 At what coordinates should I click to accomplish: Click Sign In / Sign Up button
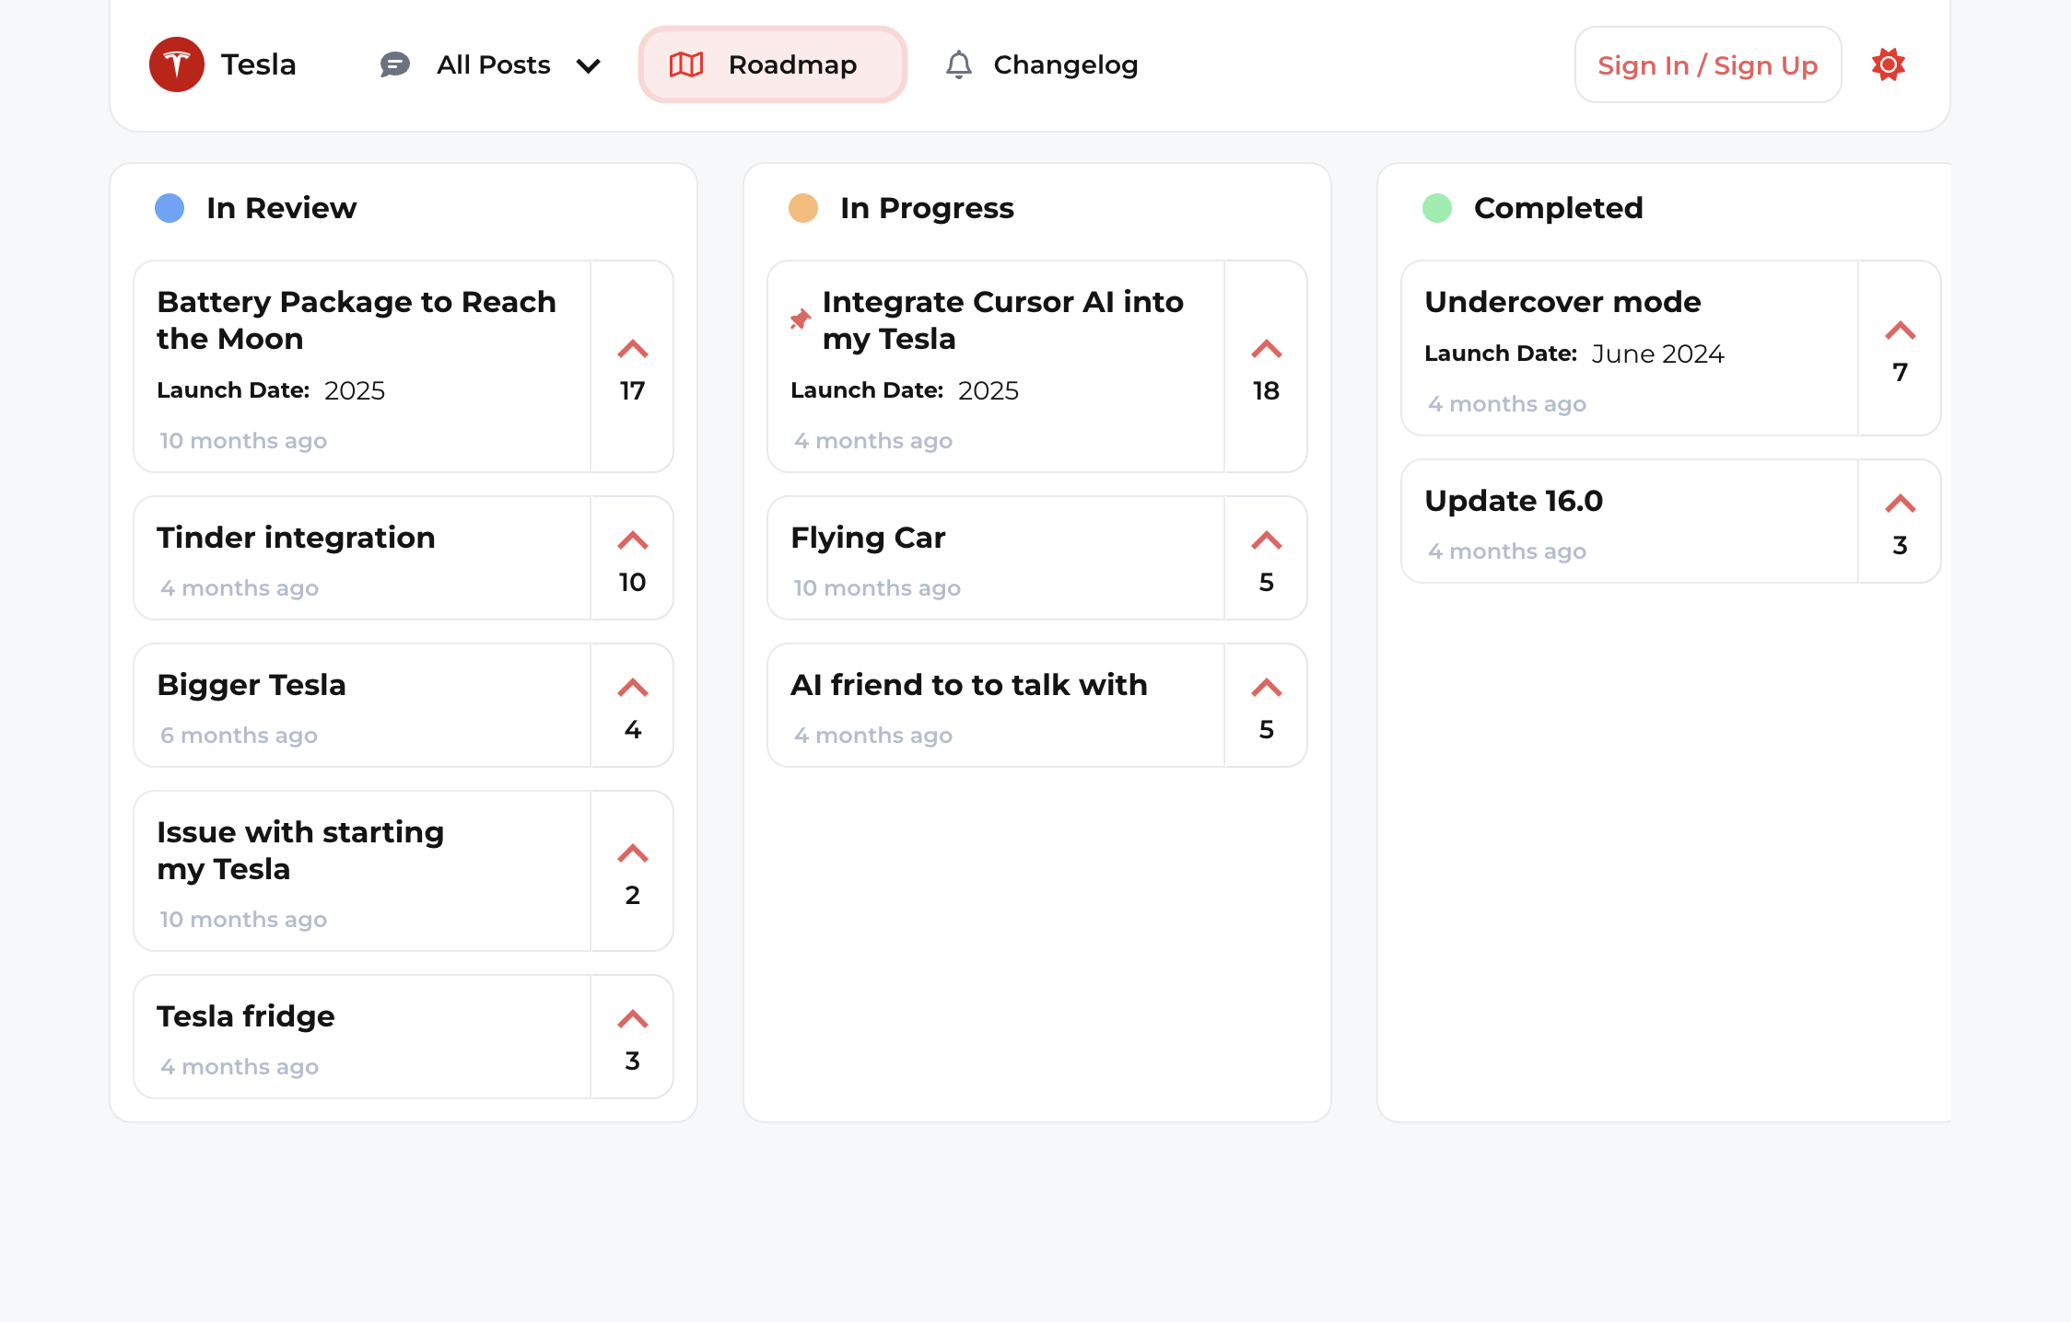(1708, 64)
